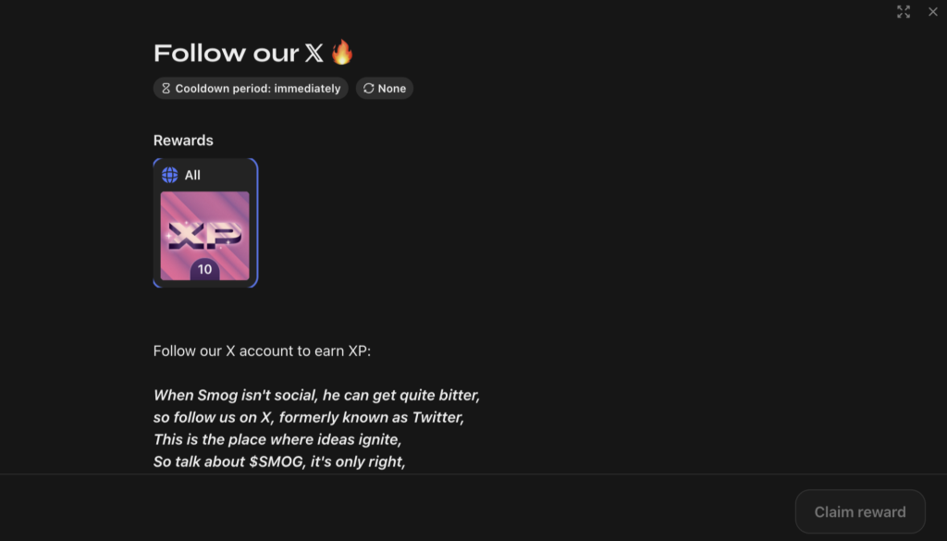Click the hourglass icon in the cooldown badge
The height and width of the screenshot is (541, 947).
(166, 89)
